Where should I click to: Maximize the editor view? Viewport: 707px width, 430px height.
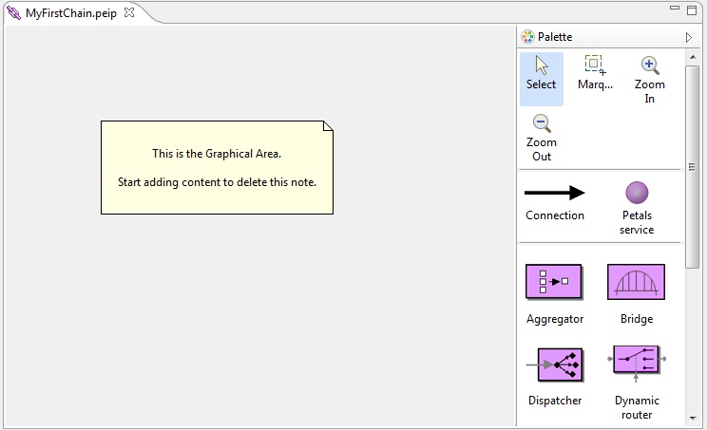[x=693, y=9]
